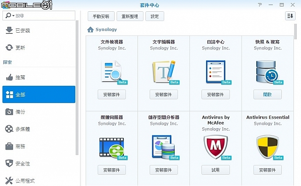Click the 儲存空間分析器 package title

pyautogui.click(x=164, y=117)
